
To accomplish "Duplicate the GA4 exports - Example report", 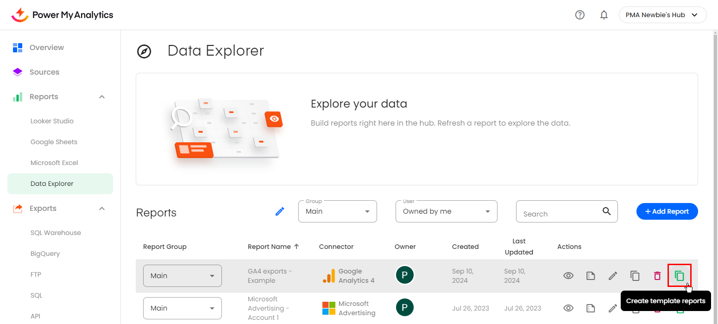I will [635, 276].
